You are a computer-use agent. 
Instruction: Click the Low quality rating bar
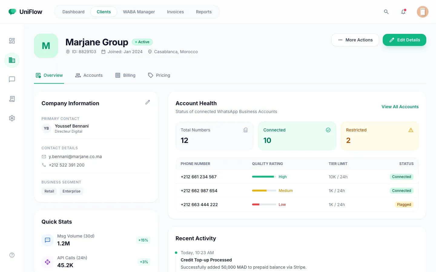tap(263, 205)
